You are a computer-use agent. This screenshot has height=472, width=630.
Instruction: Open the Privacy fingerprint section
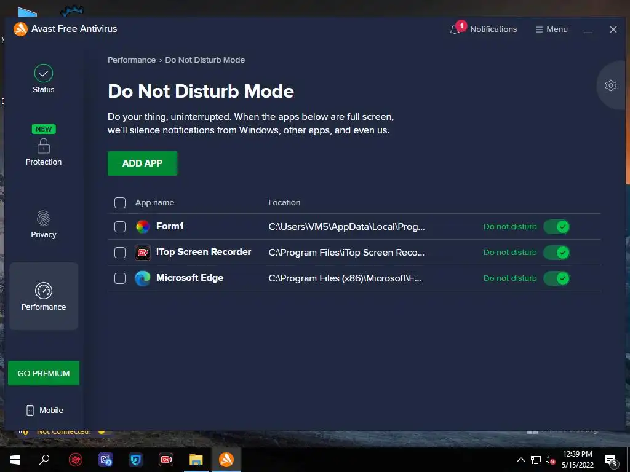point(44,225)
